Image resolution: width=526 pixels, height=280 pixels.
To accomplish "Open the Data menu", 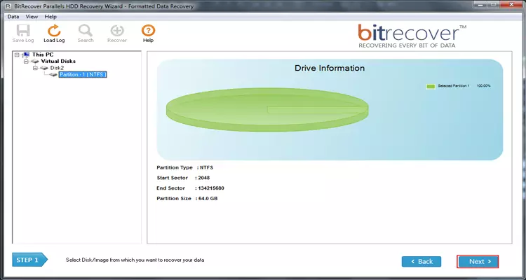I will (13, 16).
